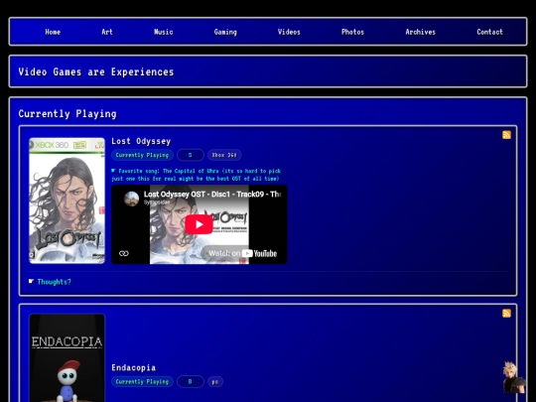Open the Contact page

click(490, 32)
